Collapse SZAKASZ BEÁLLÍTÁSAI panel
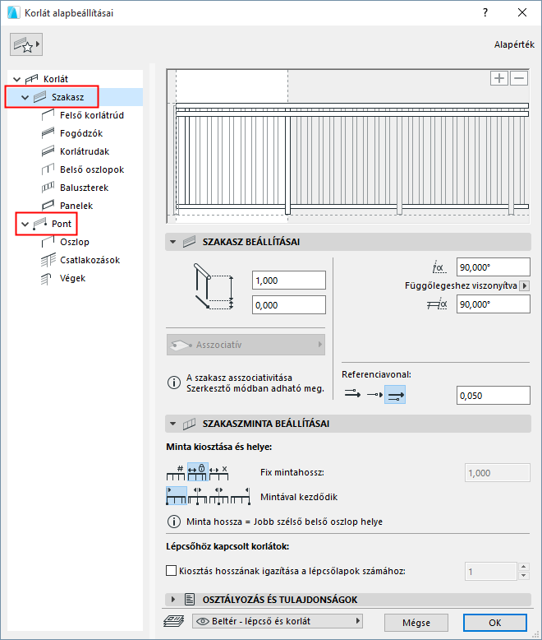The image size is (542, 640). [172, 242]
